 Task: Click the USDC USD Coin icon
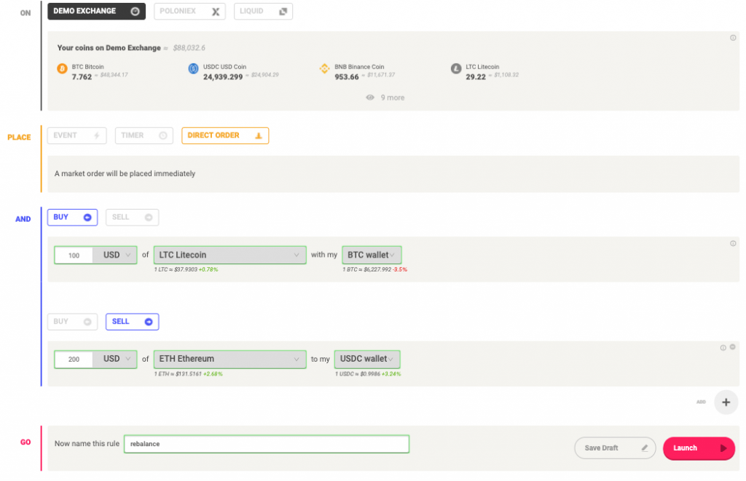point(193,69)
